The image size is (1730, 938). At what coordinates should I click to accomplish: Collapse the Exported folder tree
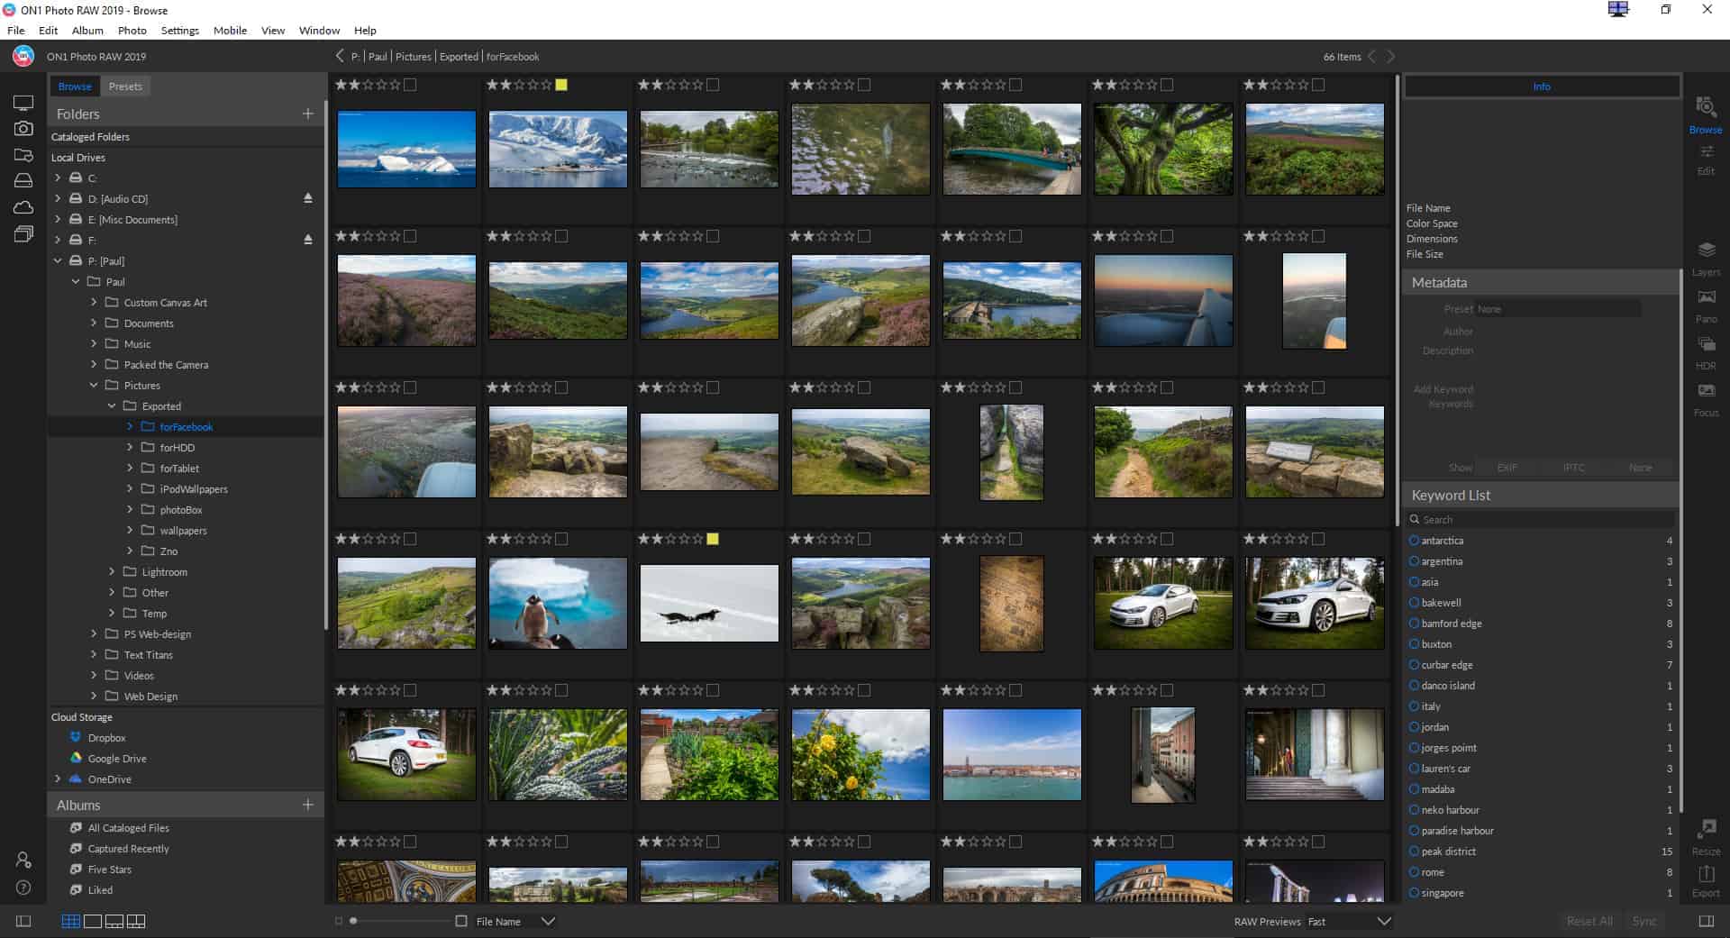click(x=112, y=405)
